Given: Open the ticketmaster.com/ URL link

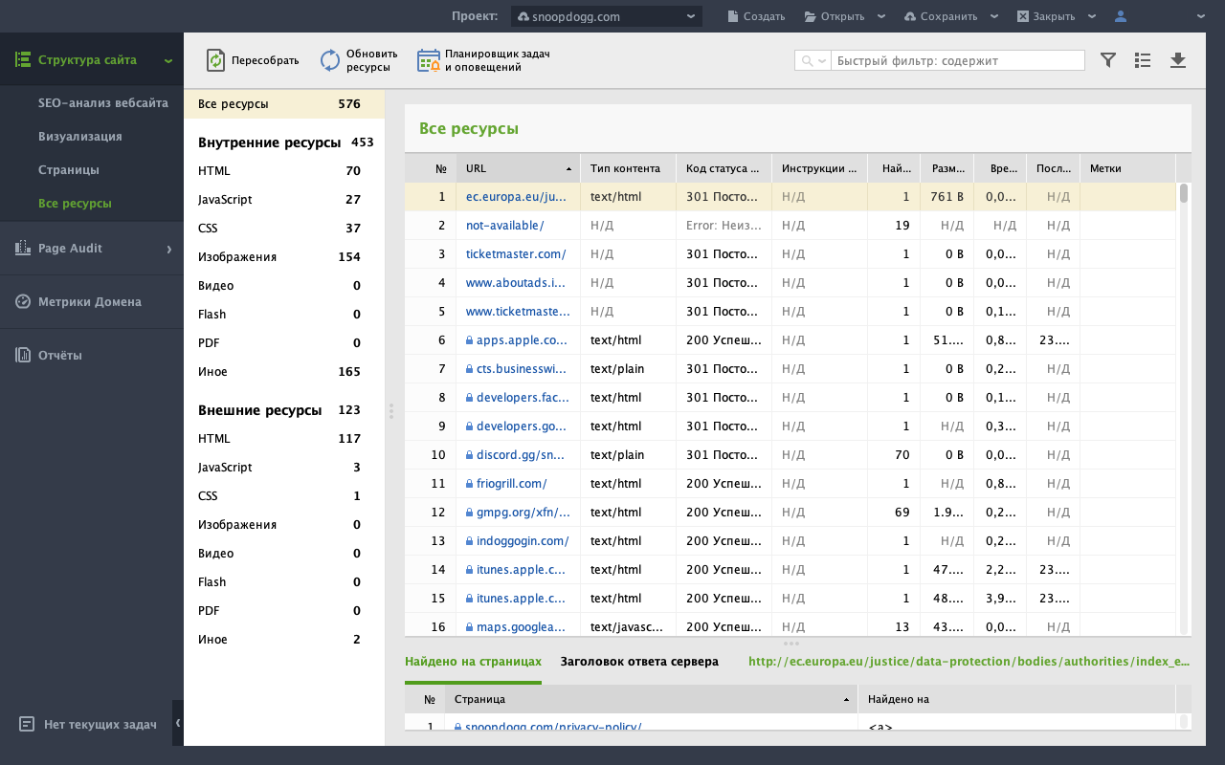Looking at the screenshot, I should [x=516, y=254].
